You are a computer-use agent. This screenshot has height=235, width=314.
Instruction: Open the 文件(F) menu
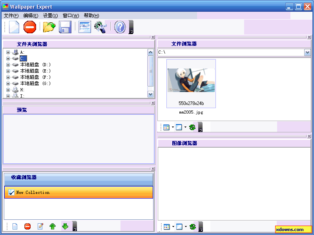coord(11,16)
